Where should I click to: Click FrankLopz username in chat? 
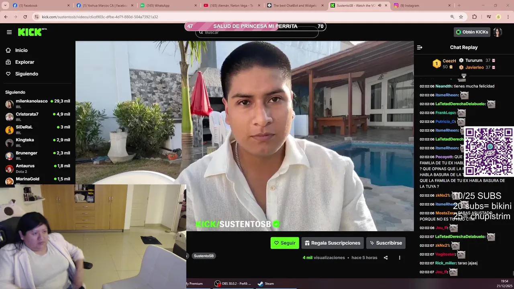coord(445,113)
